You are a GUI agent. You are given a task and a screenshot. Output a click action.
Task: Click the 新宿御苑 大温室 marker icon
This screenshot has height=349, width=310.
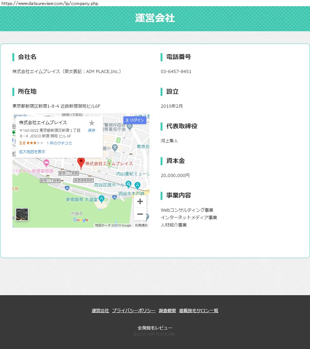click(x=101, y=199)
